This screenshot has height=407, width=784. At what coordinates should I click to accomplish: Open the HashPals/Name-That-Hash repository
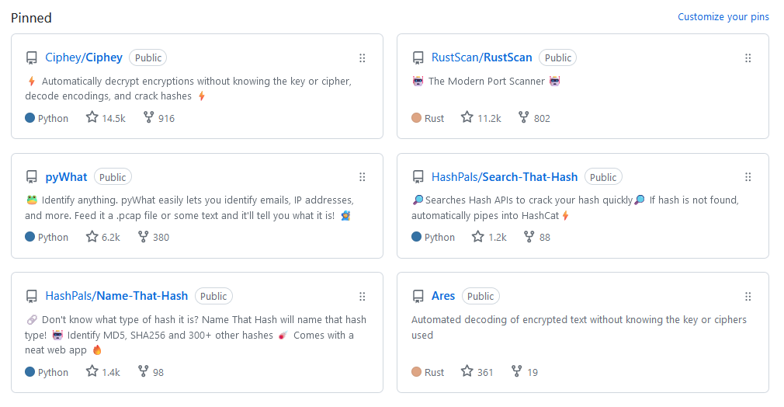(116, 296)
